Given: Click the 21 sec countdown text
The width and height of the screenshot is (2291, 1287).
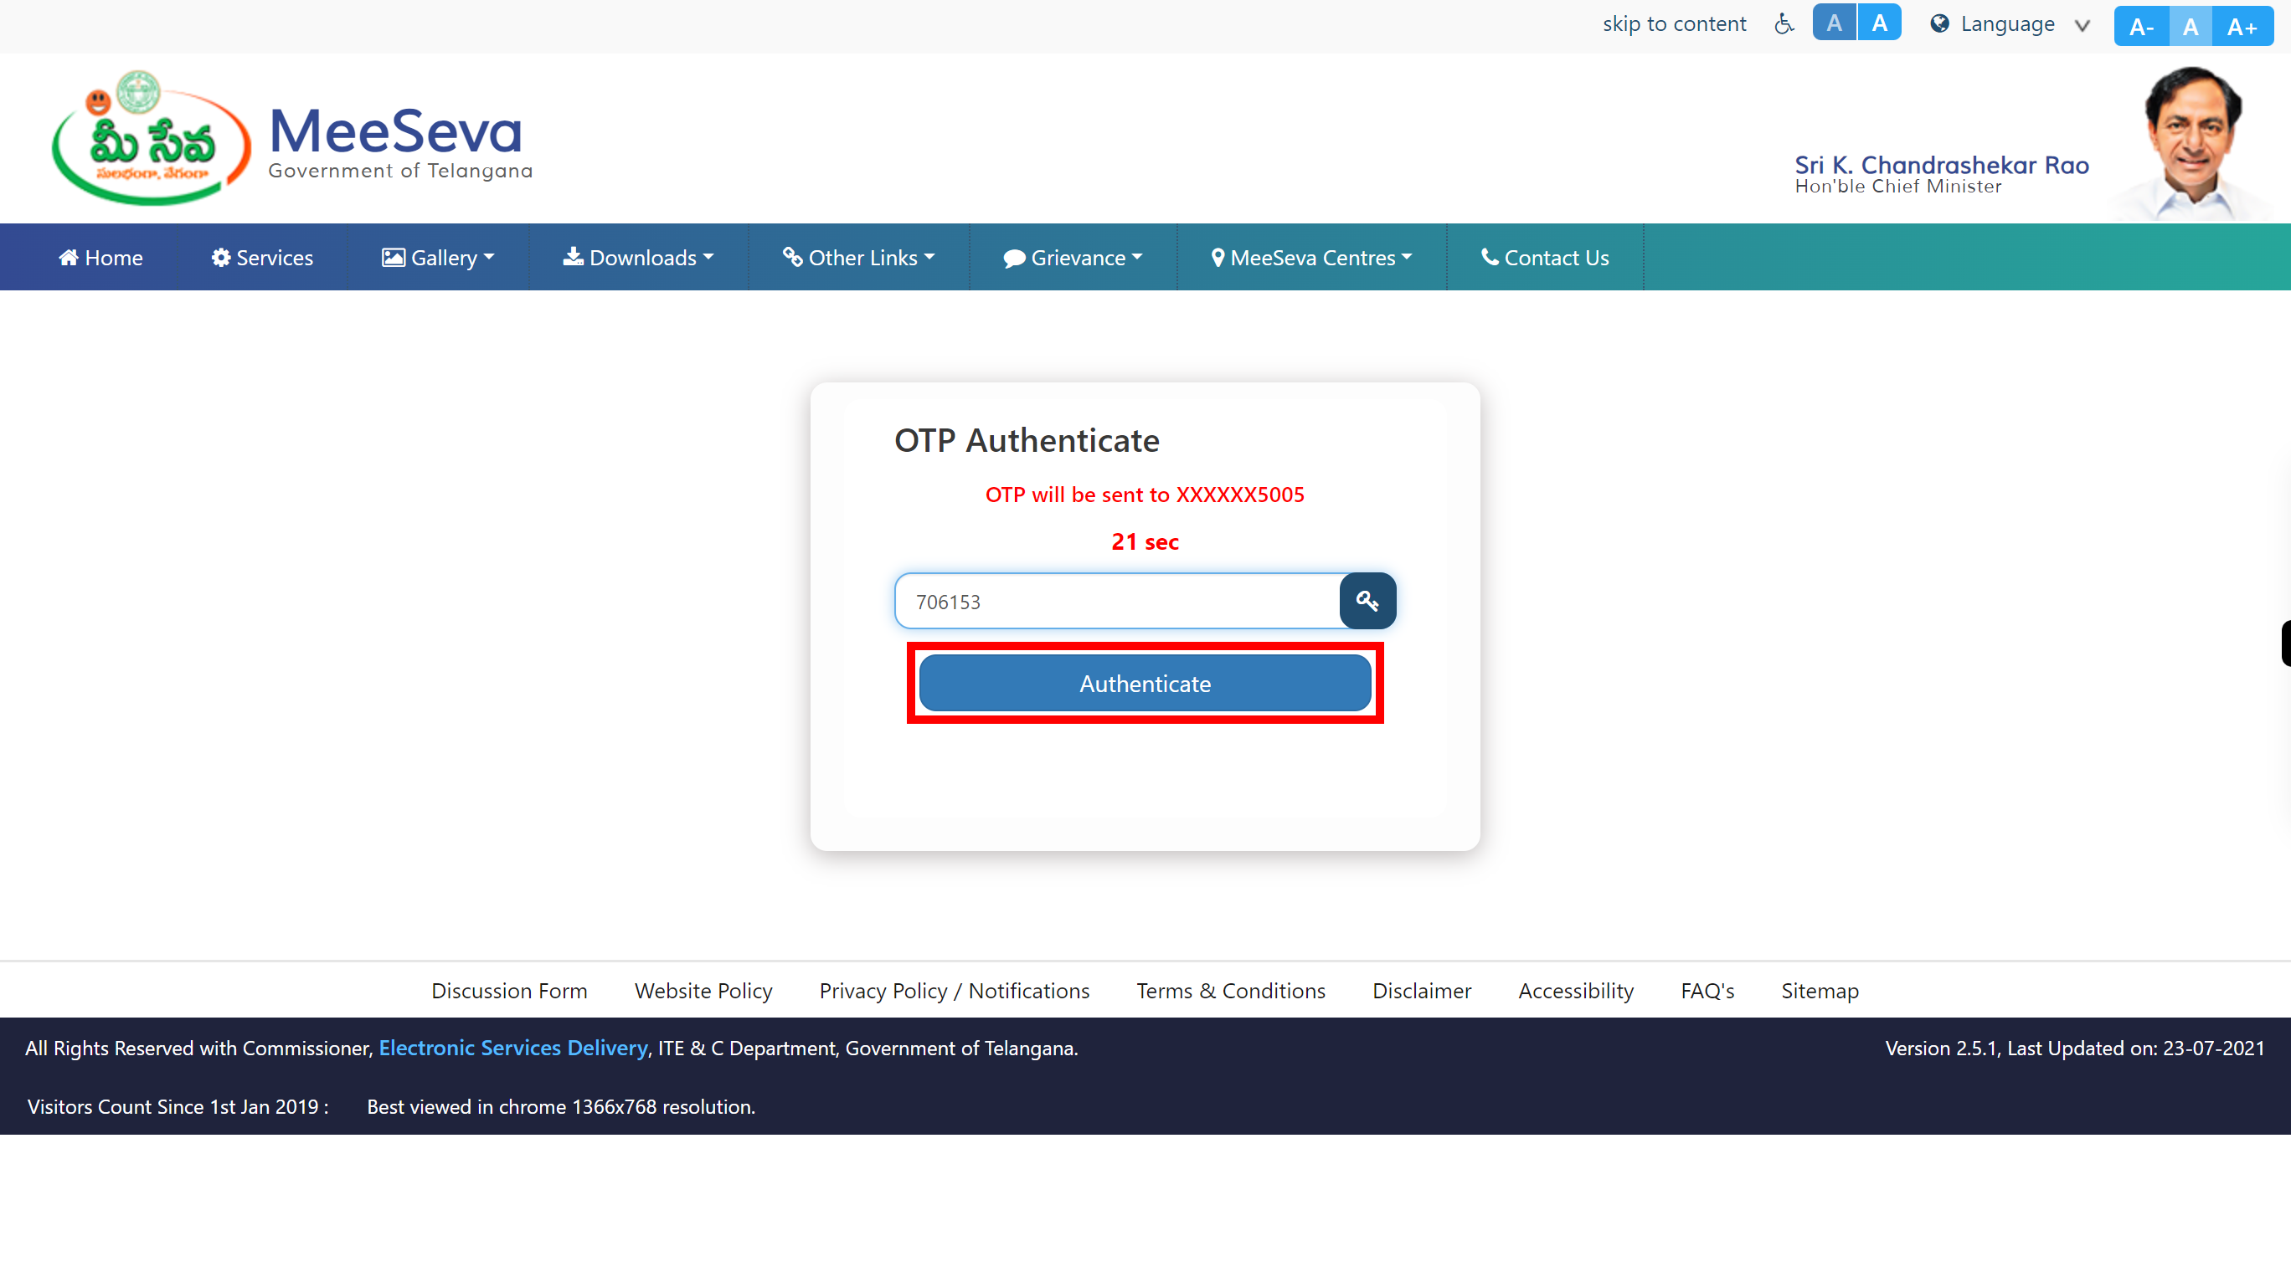Looking at the screenshot, I should [1145, 541].
